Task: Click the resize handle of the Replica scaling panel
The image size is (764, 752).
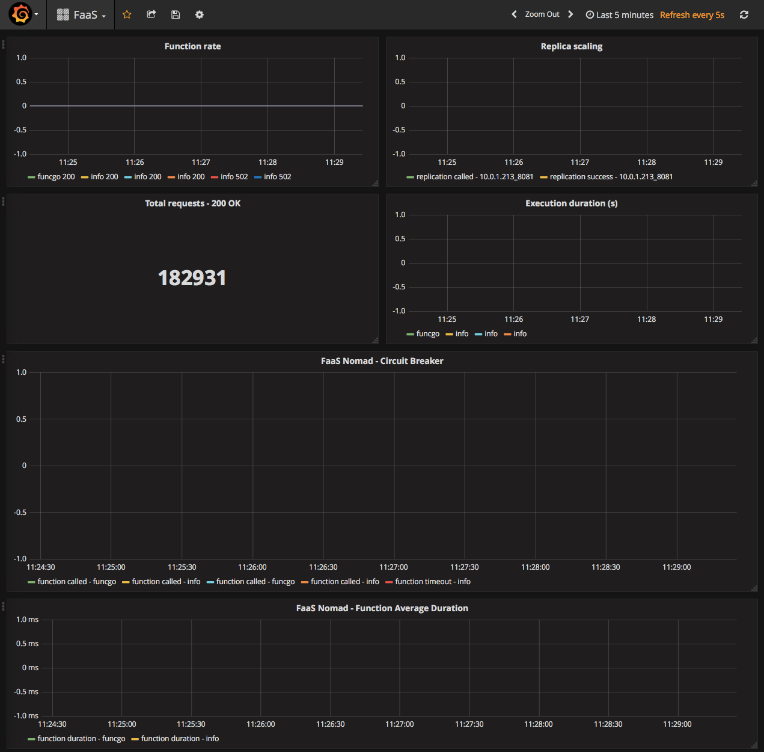Action: (x=754, y=183)
